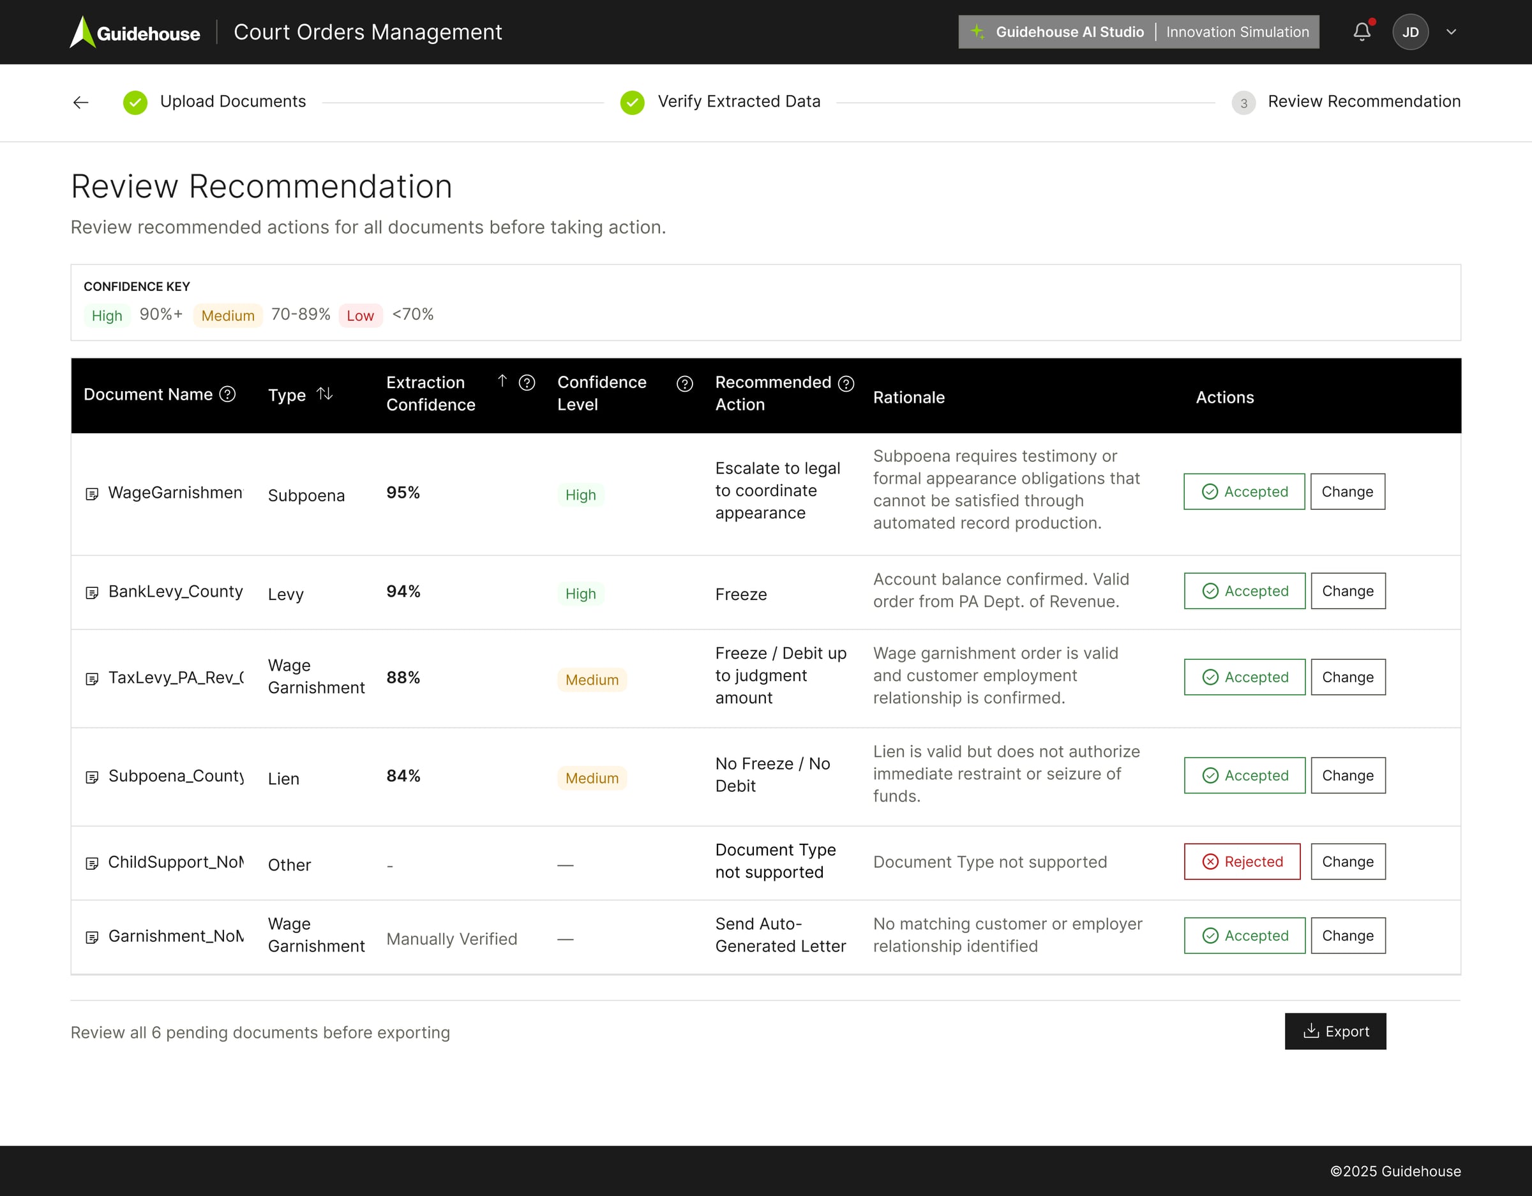Click Confidence Level help icon

click(x=685, y=384)
